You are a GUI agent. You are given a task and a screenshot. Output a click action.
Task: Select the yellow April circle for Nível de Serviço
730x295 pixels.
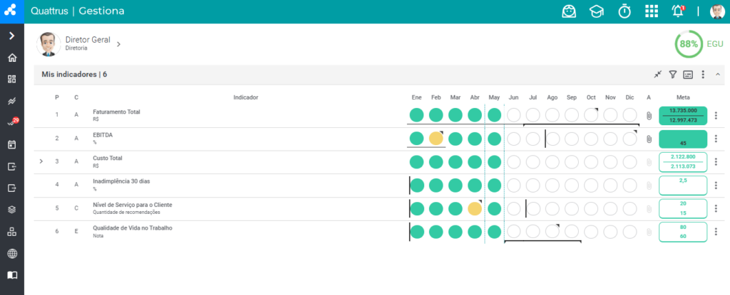(x=474, y=208)
